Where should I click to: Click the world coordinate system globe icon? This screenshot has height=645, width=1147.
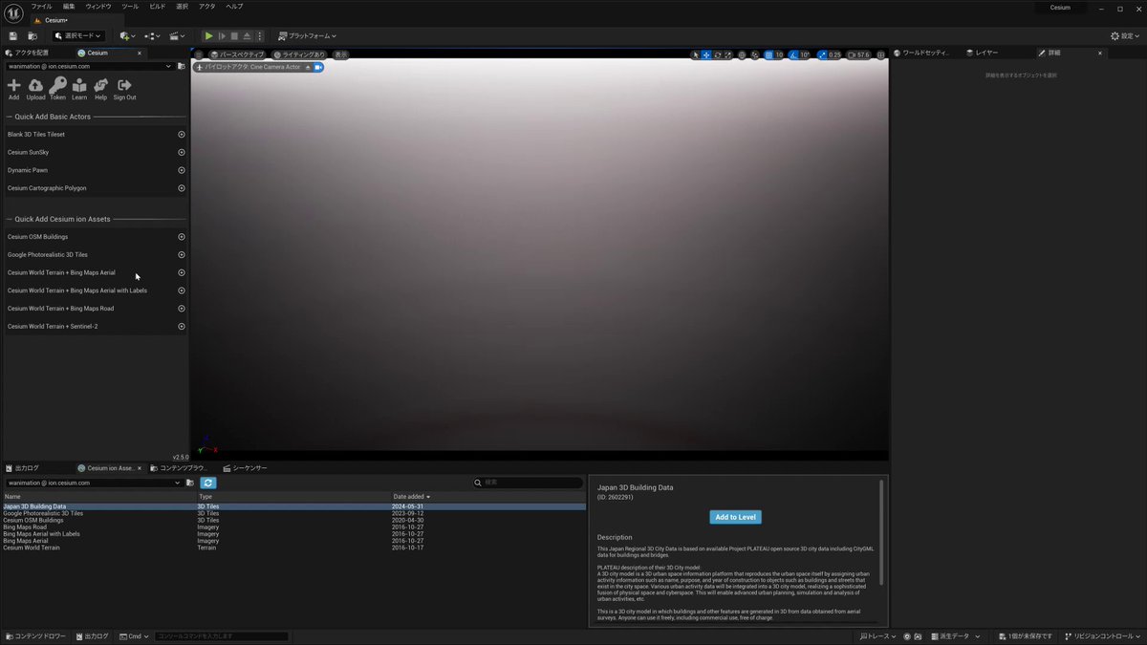pyautogui.click(x=742, y=54)
